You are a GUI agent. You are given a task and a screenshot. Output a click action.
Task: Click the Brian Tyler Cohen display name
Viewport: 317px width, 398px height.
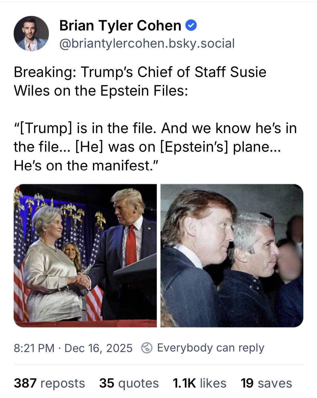point(120,26)
